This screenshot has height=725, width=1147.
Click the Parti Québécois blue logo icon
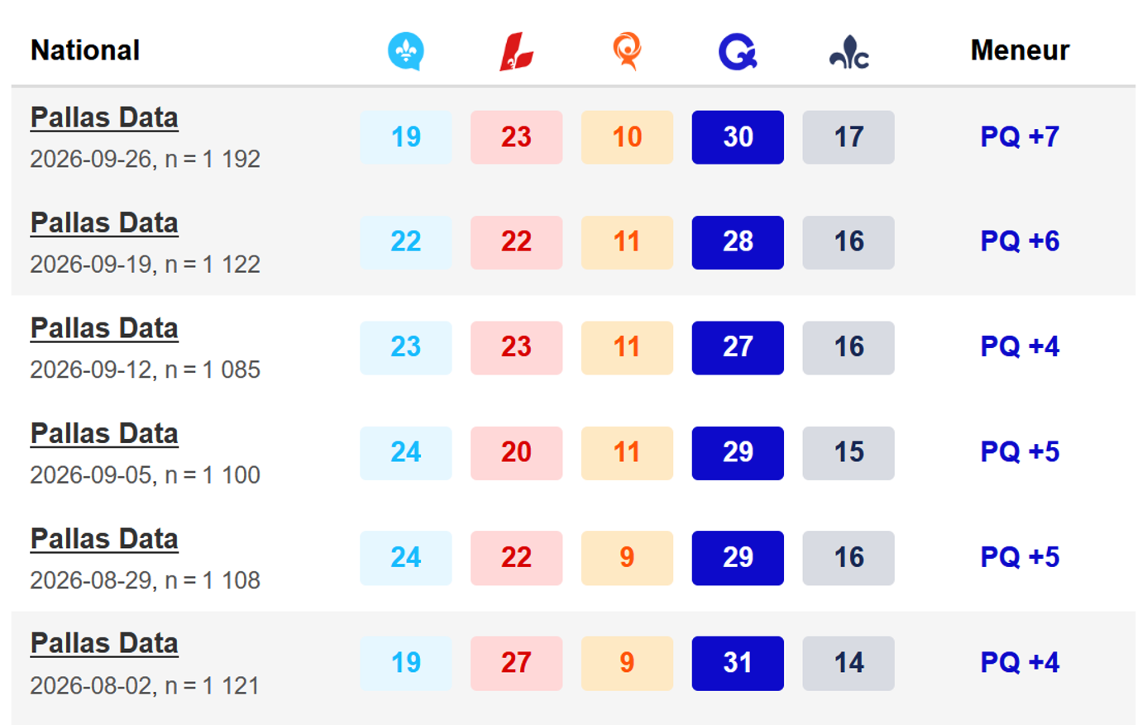[x=738, y=51]
